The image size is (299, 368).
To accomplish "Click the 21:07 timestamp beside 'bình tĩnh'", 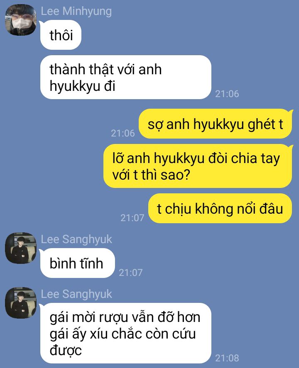I will coord(130,273).
